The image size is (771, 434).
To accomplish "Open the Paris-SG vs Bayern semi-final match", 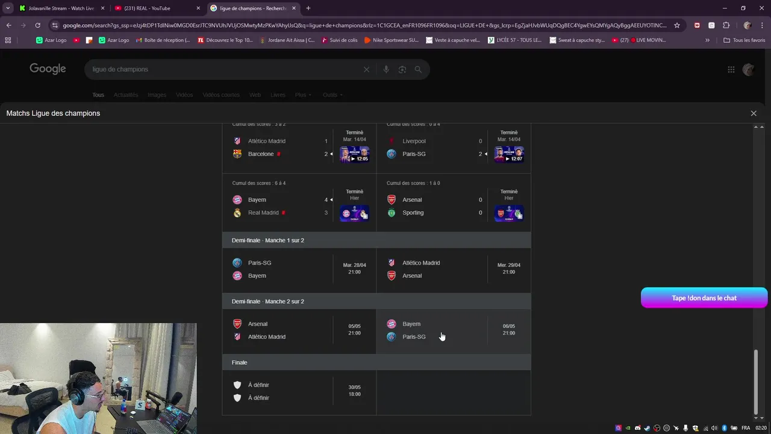I will [299, 269].
